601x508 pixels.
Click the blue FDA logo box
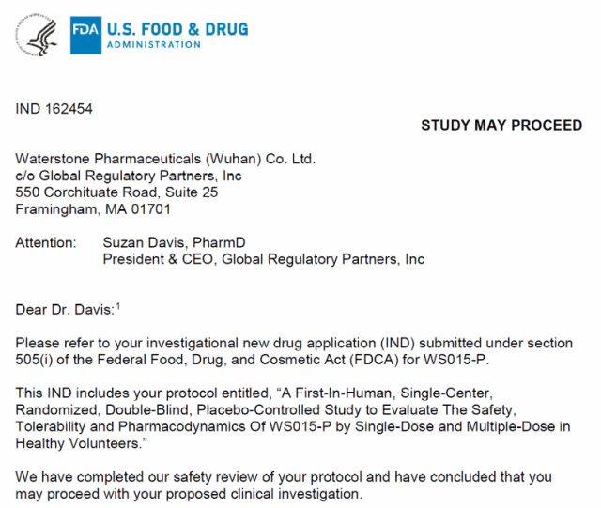[x=84, y=36]
